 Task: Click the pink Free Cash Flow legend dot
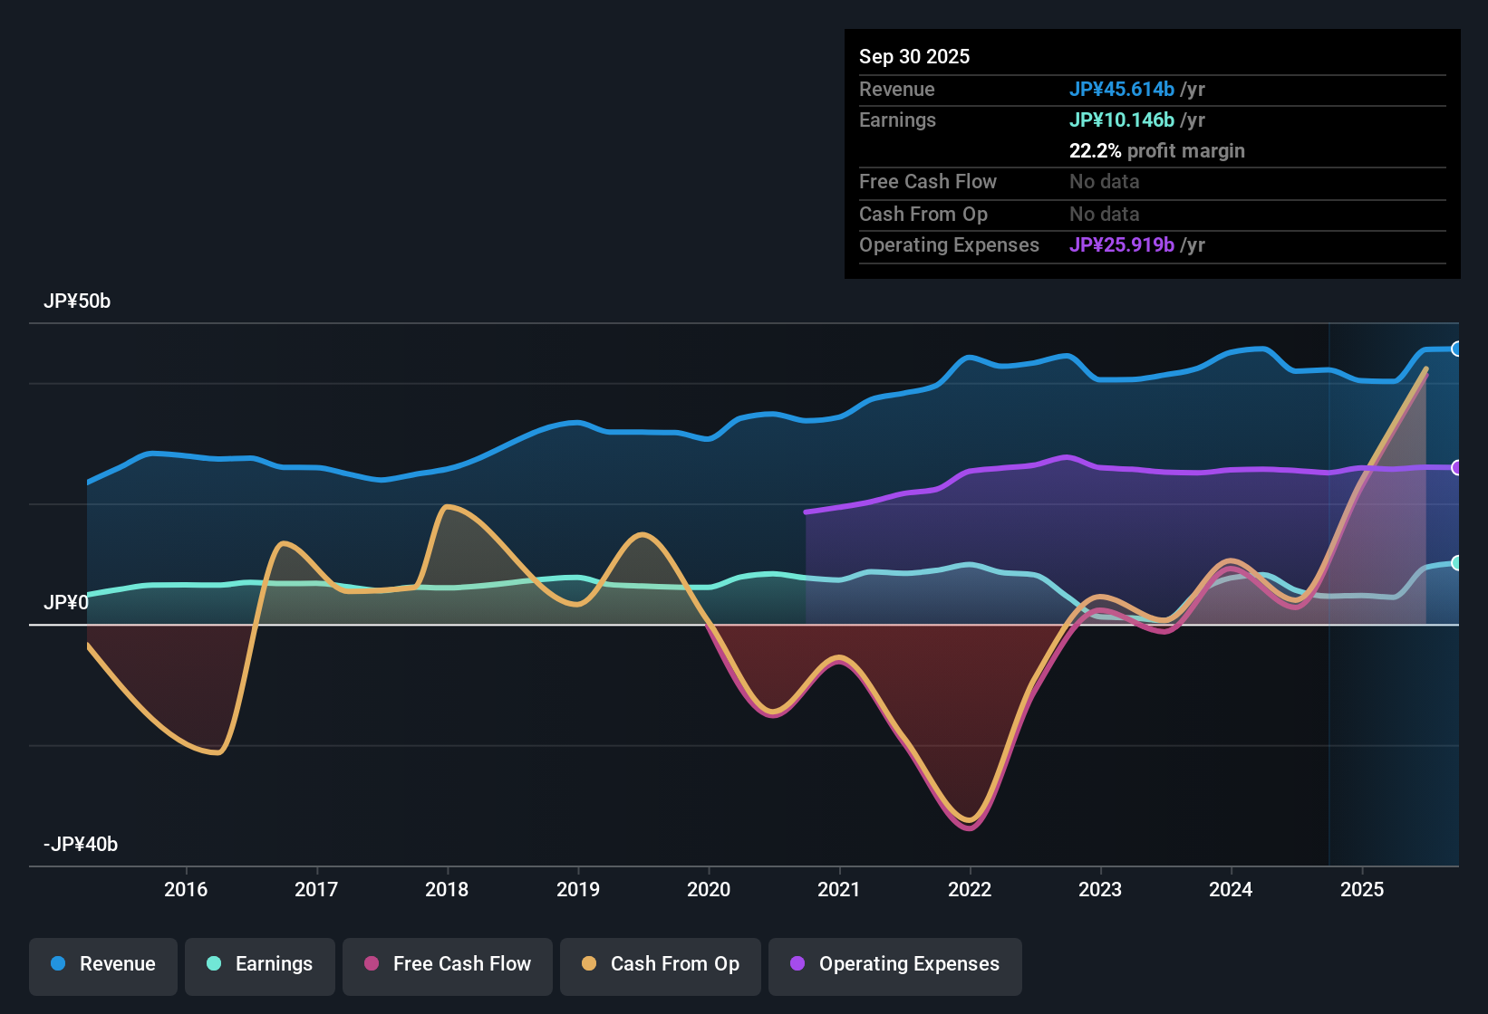pyautogui.click(x=371, y=964)
